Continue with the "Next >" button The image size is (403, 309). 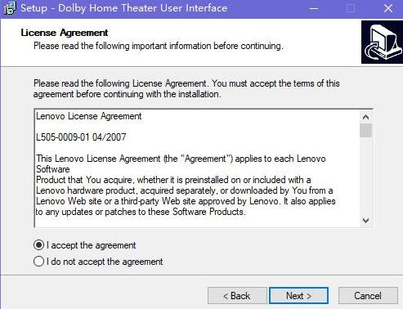298,296
